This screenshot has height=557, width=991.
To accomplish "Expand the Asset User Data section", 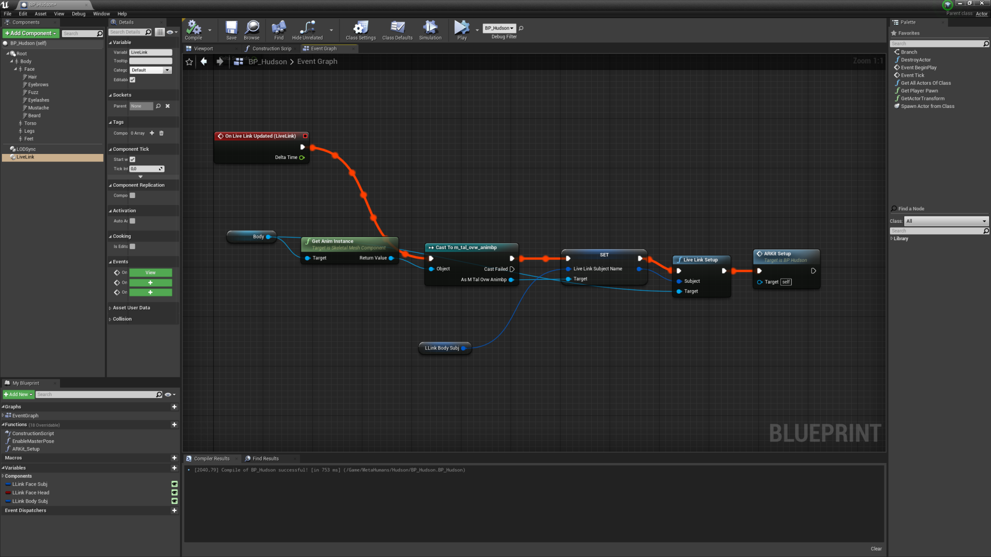I will click(x=110, y=308).
